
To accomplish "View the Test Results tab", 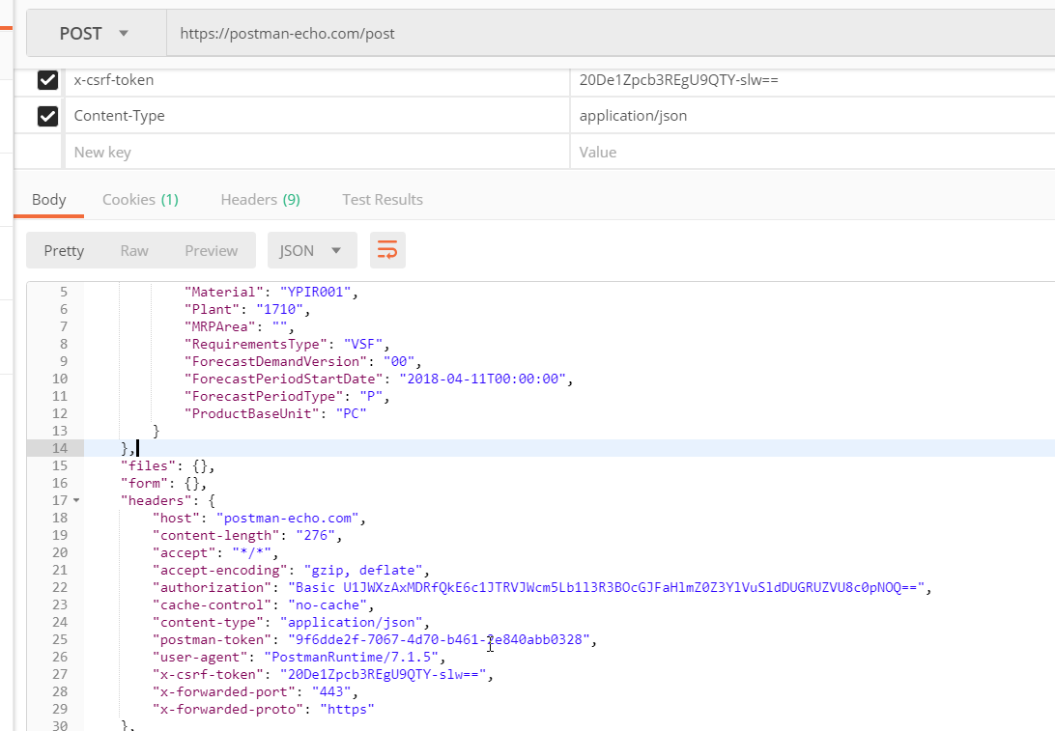I will pyautogui.click(x=383, y=199).
